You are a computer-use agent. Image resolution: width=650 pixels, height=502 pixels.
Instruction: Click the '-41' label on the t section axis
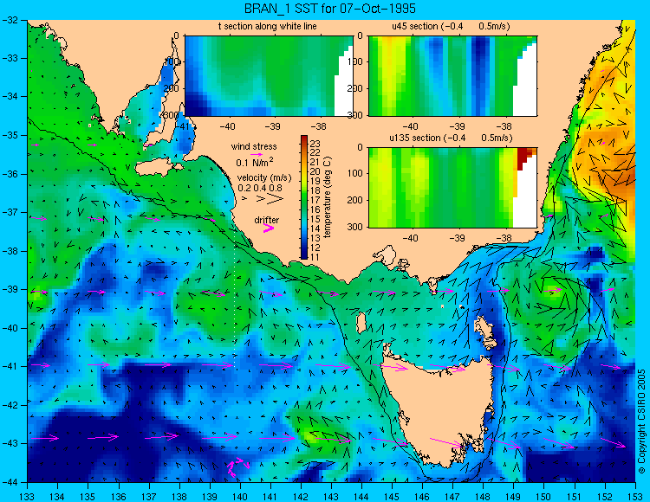(x=182, y=125)
